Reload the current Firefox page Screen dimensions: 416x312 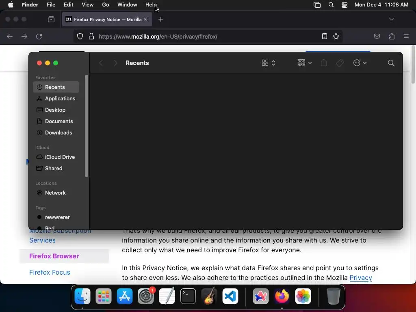(39, 36)
